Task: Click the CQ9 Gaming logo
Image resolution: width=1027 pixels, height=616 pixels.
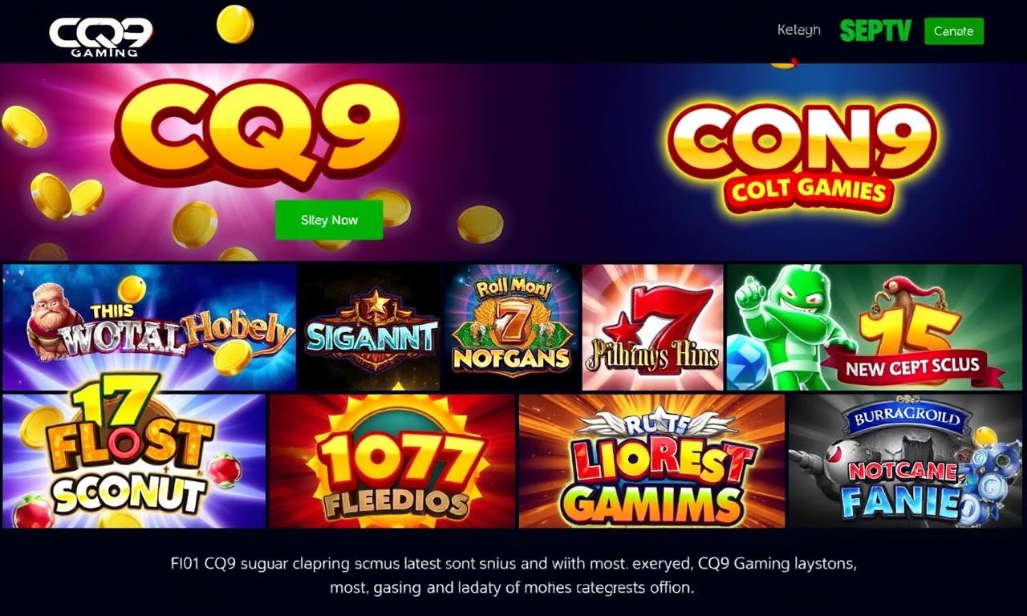Action: (100, 37)
